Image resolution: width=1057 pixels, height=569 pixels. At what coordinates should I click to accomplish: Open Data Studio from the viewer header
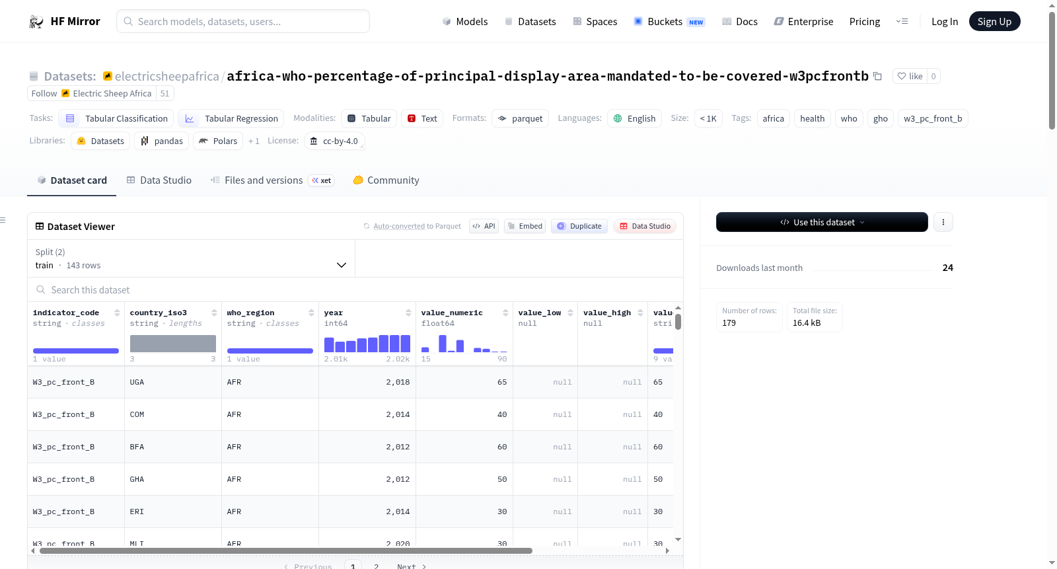point(645,226)
